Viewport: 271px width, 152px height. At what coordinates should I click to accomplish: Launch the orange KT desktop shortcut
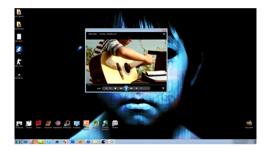[86, 125]
